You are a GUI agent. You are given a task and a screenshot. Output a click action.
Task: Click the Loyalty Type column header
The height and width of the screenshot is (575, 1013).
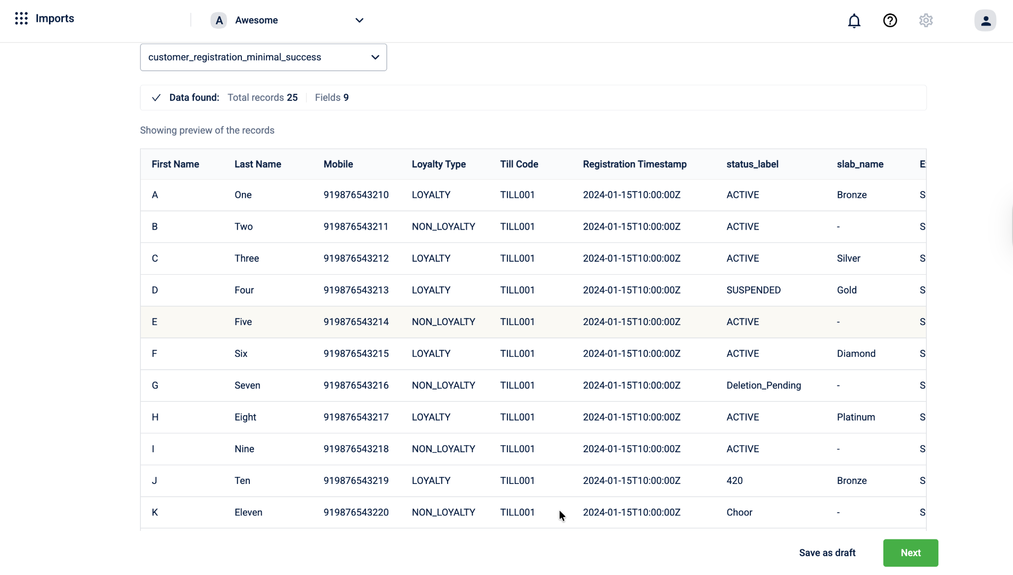439,164
